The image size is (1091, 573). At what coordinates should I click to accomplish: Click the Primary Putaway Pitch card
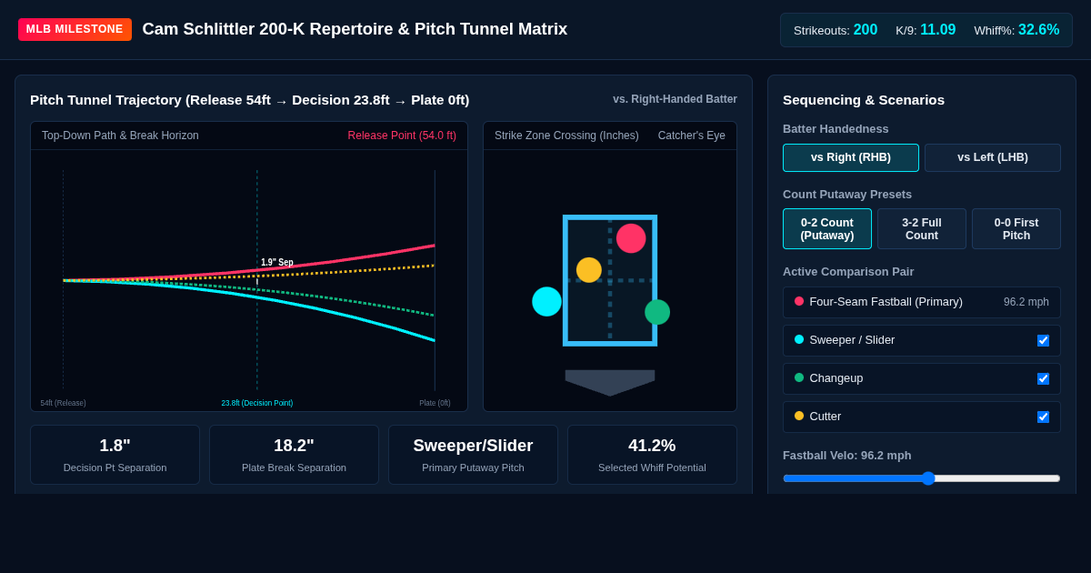473,455
